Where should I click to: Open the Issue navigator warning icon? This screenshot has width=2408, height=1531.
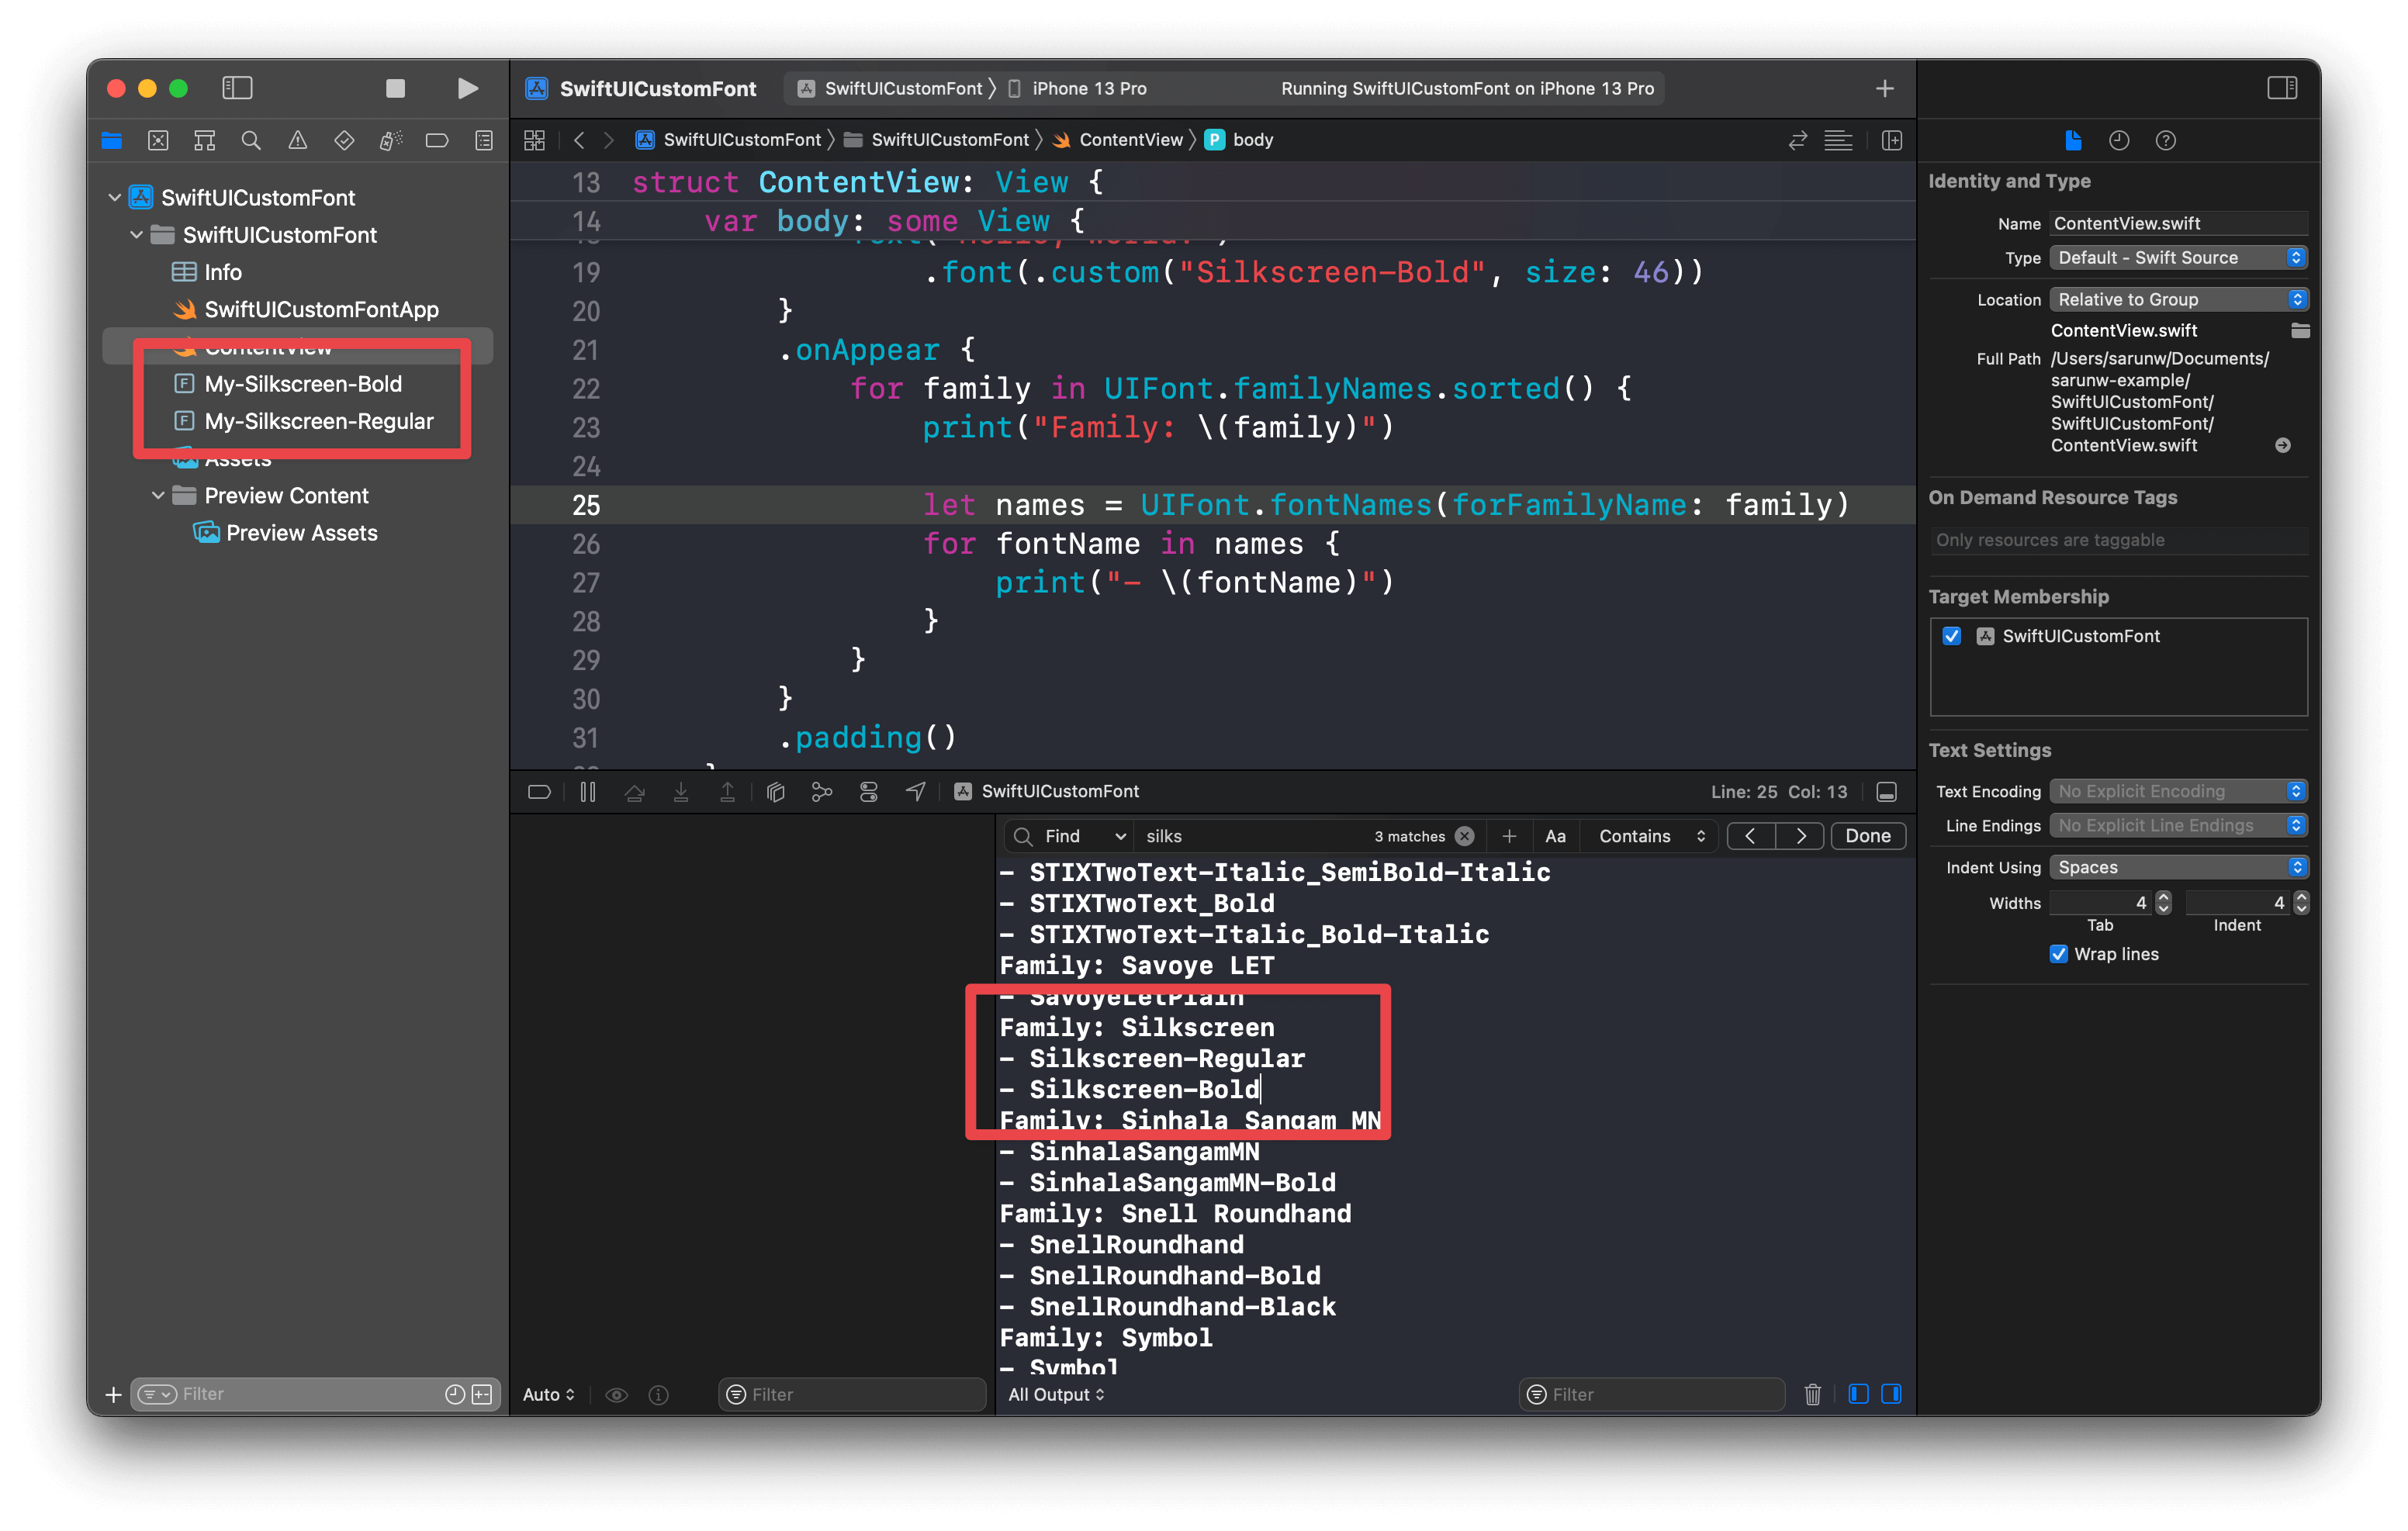(x=298, y=140)
